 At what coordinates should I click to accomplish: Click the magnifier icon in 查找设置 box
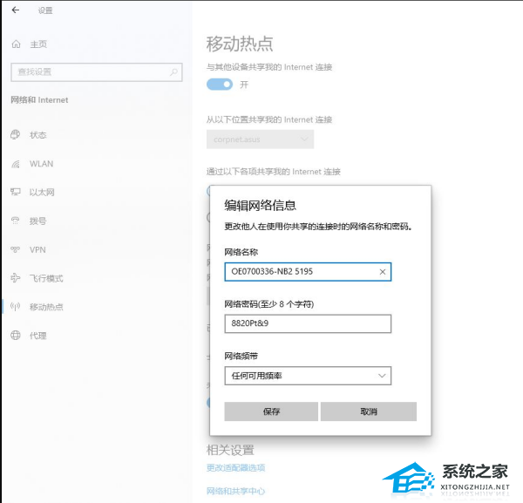point(174,71)
